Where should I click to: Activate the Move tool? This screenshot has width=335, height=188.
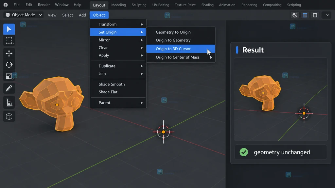[x=9, y=53]
